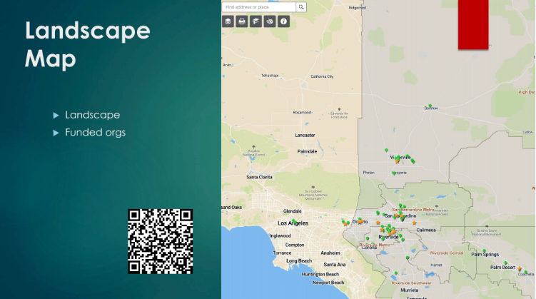This screenshot has height=299, width=536.
Task: Click the Palmdale city label on map
Action: pyautogui.click(x=307, y=151)
